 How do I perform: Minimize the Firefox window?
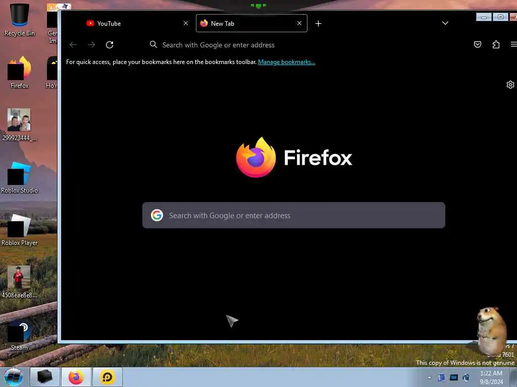pyautogui.click(x=484, y=17)
